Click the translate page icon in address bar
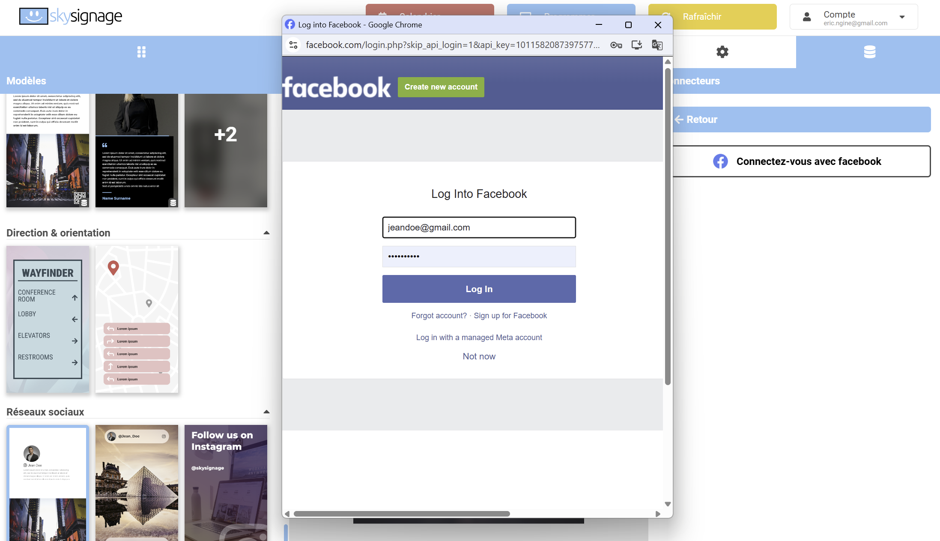Screen dimensions: 940x541 (x=657, y=45)
